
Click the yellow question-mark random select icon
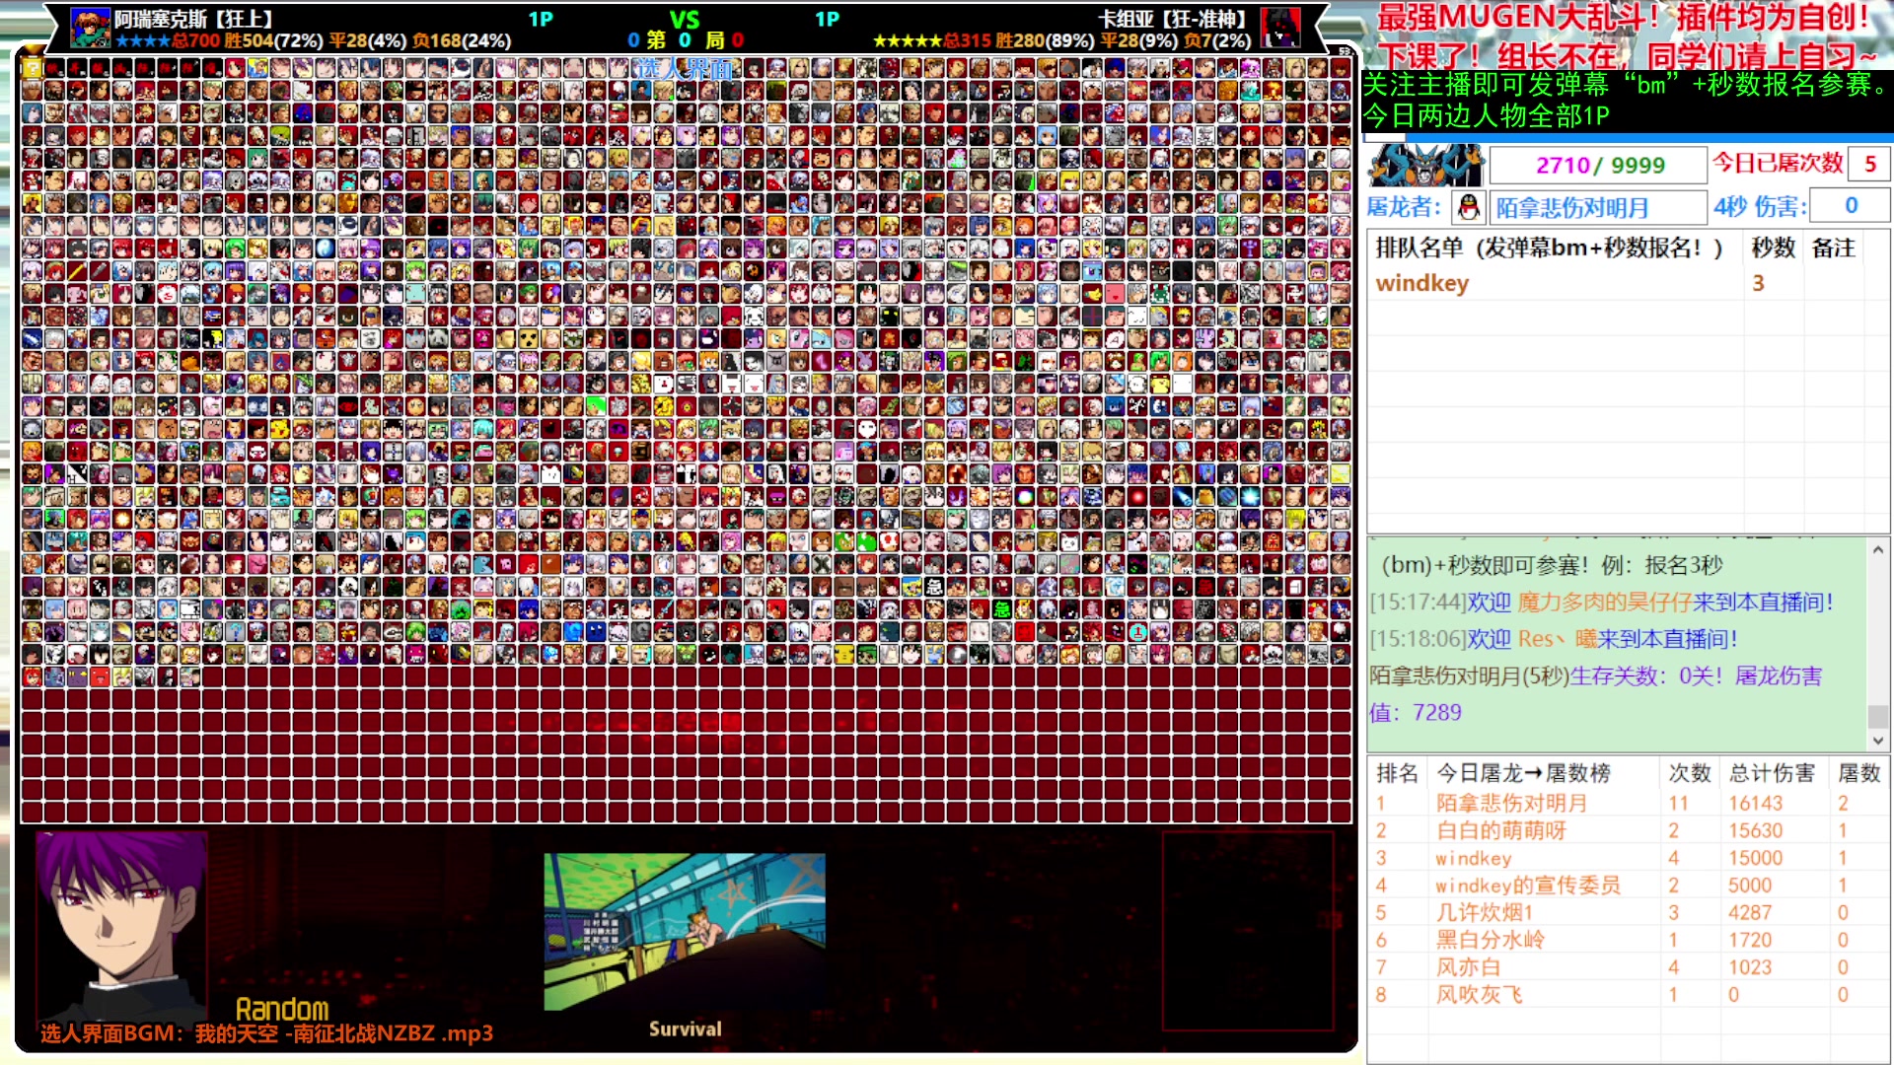[32, 68]
